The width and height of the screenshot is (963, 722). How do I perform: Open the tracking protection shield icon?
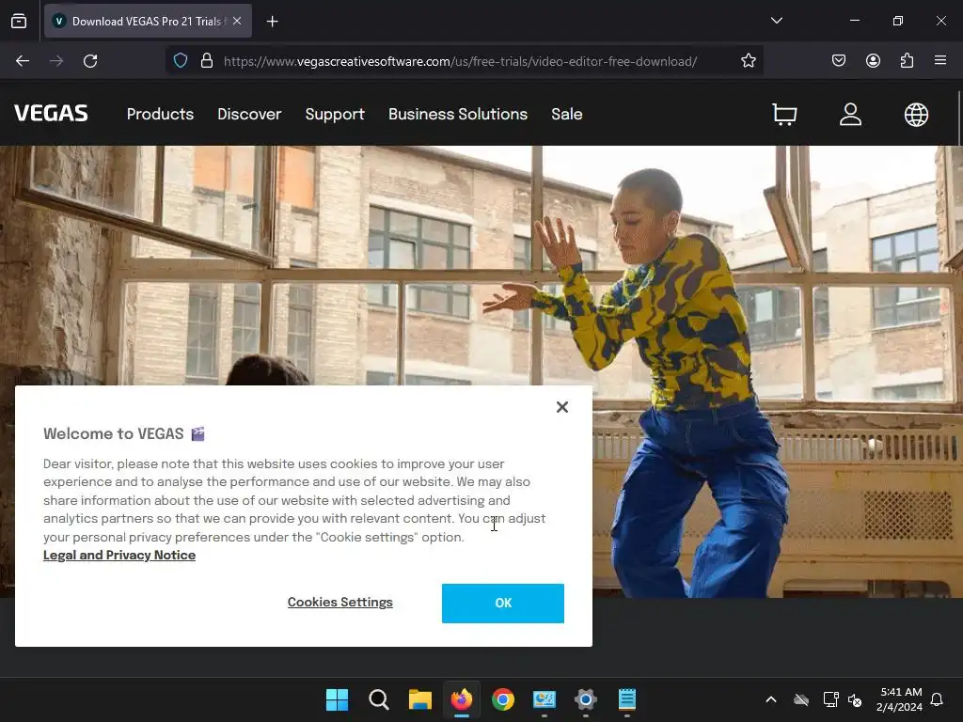[181, 61]
